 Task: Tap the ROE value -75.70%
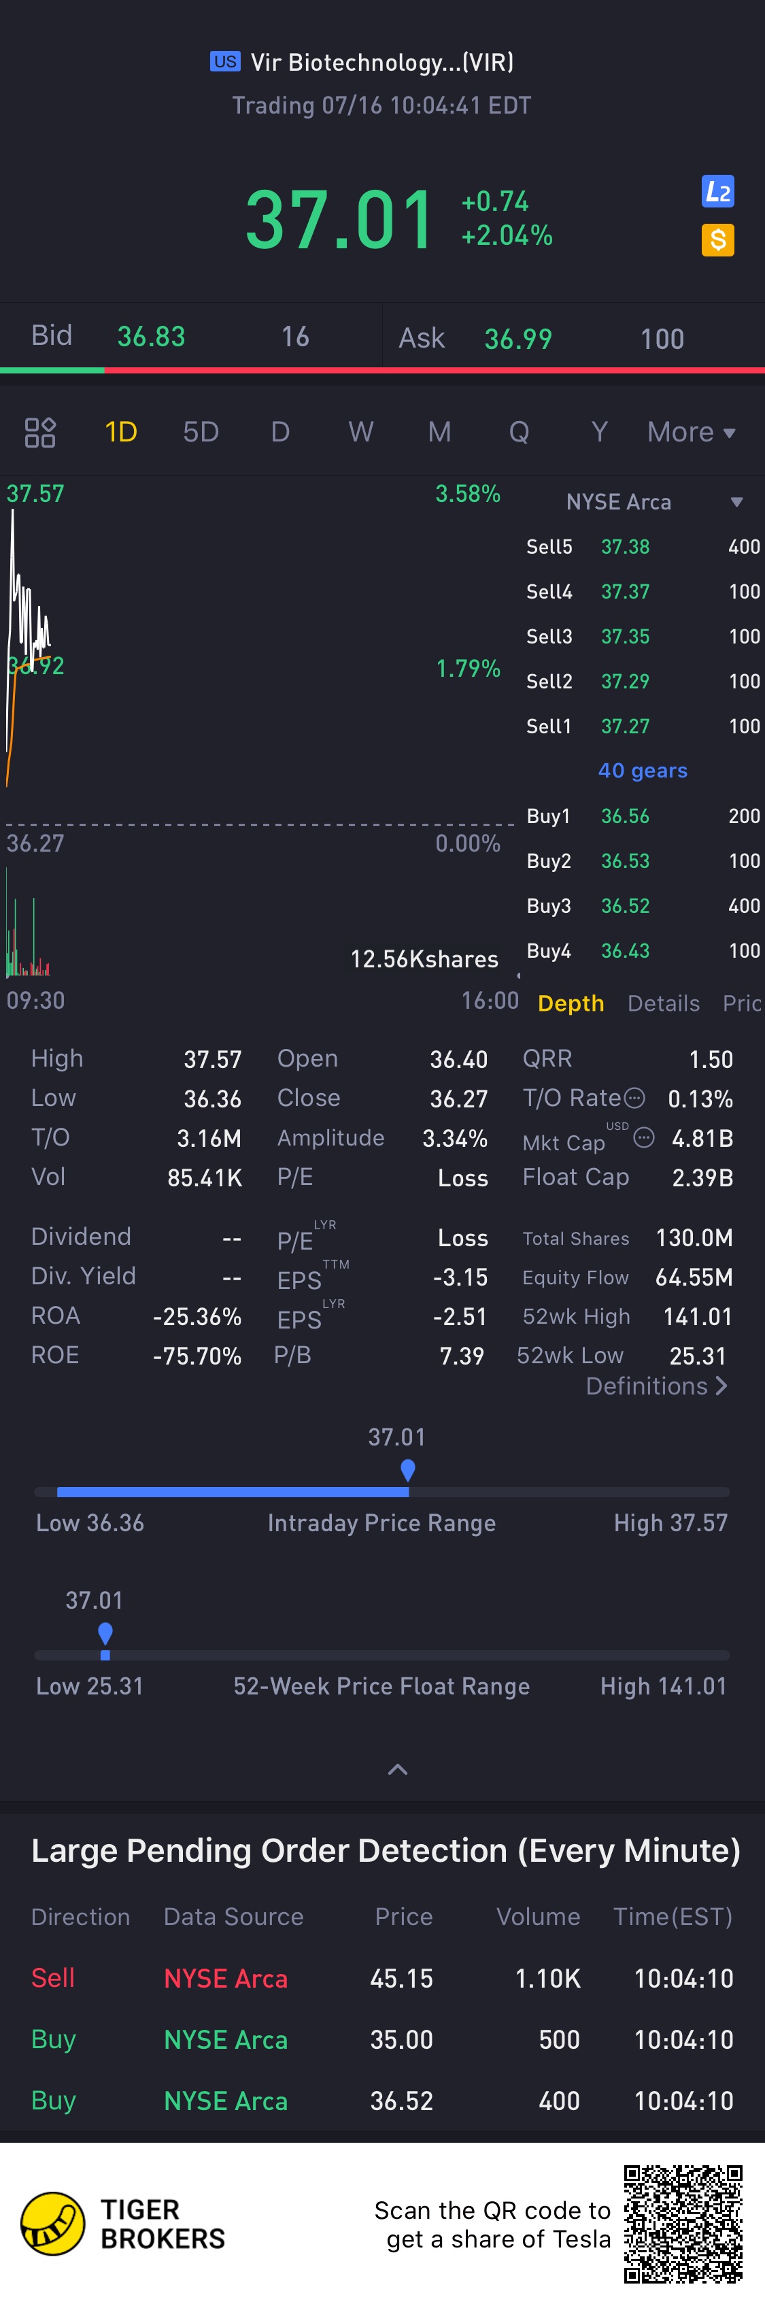point(197,1355)
